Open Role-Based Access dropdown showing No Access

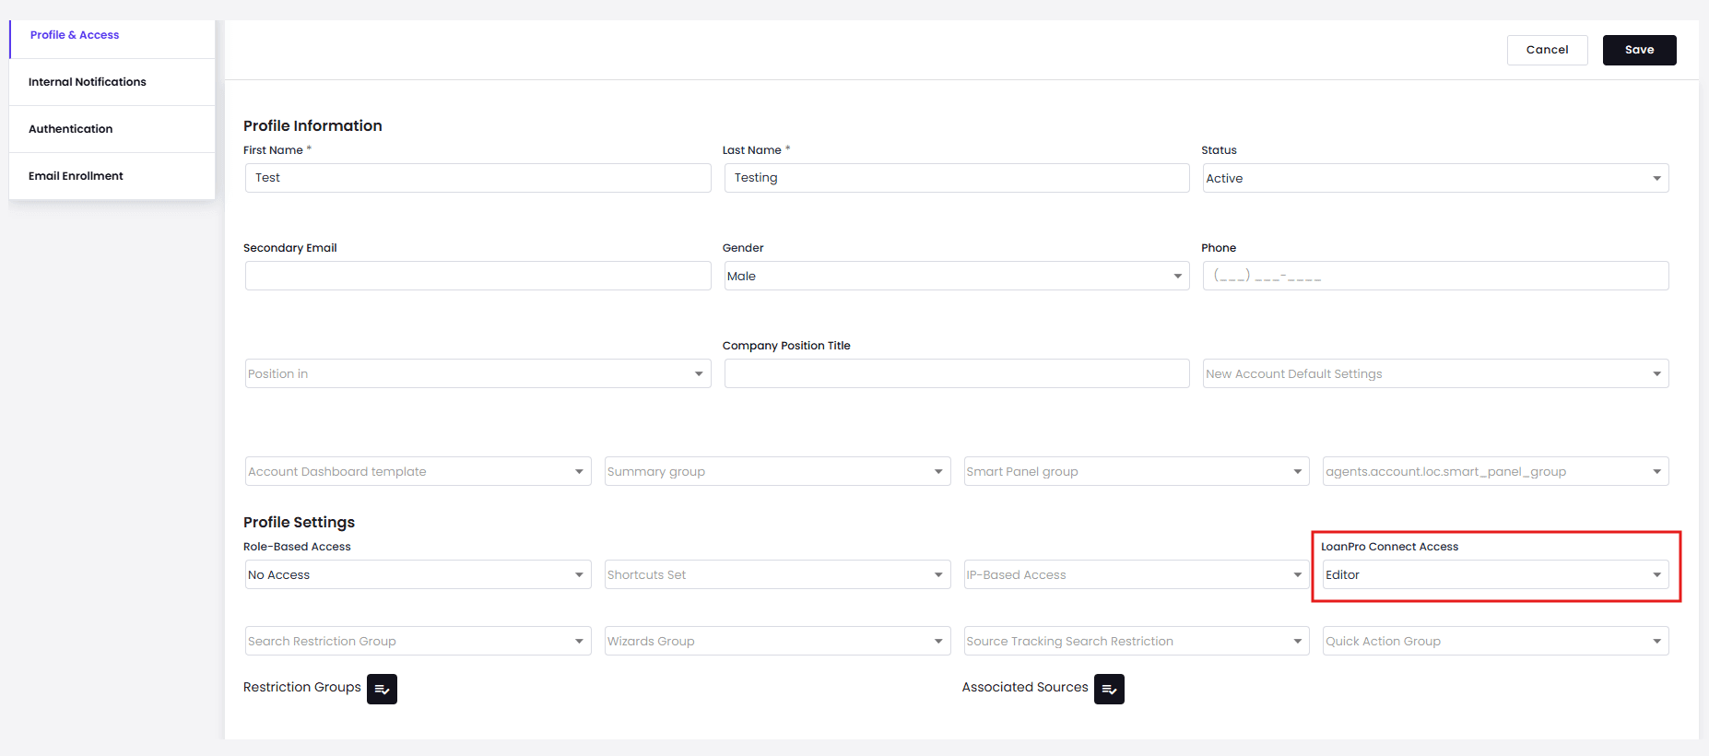(x=418, y=574)
